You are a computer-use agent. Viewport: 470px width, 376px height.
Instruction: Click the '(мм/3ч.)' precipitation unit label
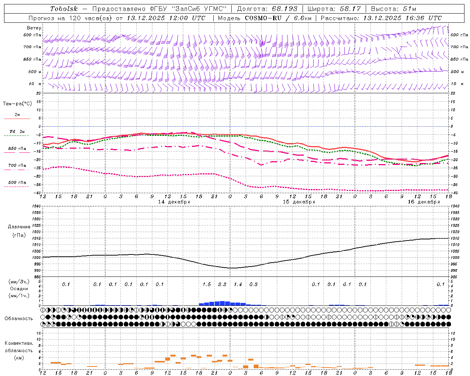pos(19,282)
